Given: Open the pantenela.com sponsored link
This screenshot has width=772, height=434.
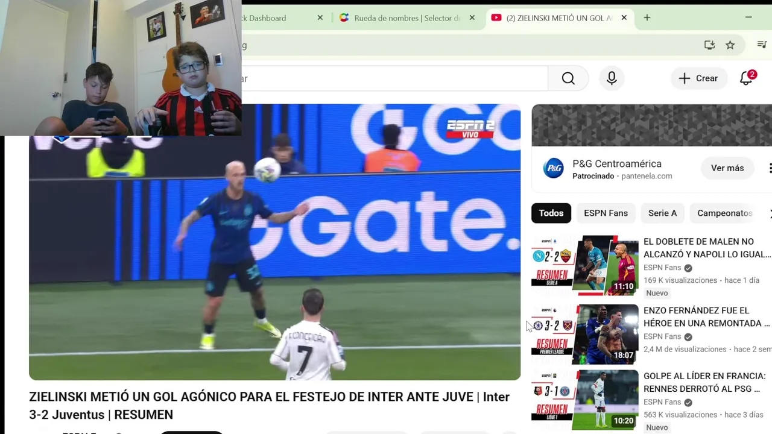Looking at the screenshot, I should click(x=647, y=176).
